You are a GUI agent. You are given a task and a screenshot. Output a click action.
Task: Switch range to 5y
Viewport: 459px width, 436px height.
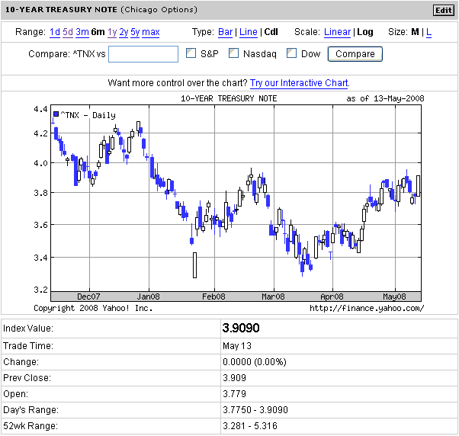click(135, 32)
